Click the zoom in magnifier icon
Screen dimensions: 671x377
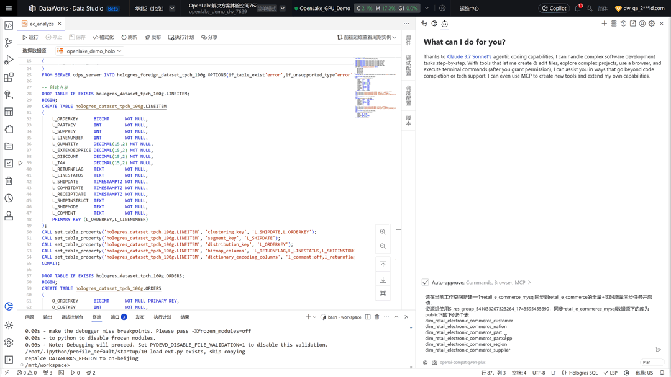383,232
